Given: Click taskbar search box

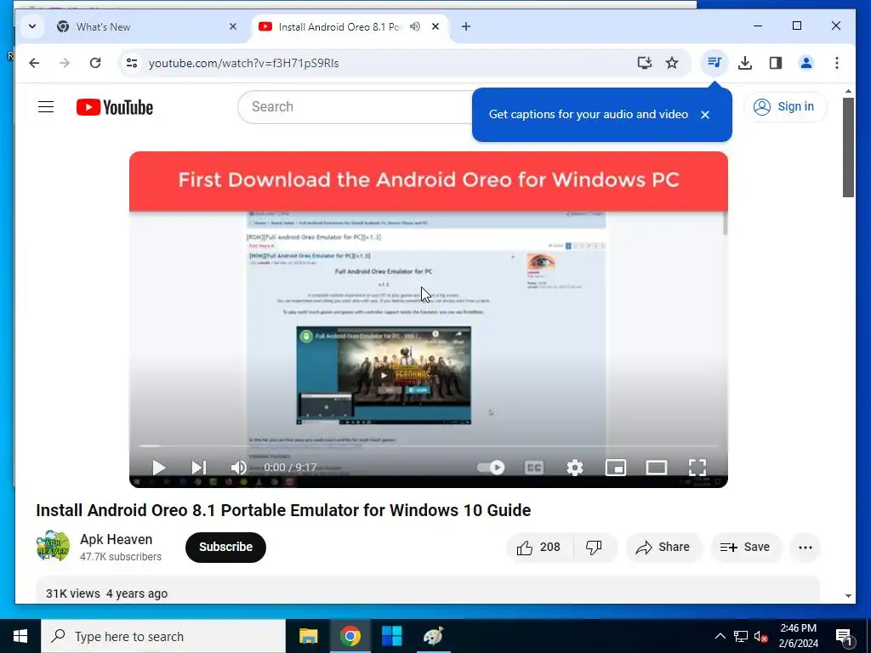Looking at the screenshot, I should click(163, 636).
